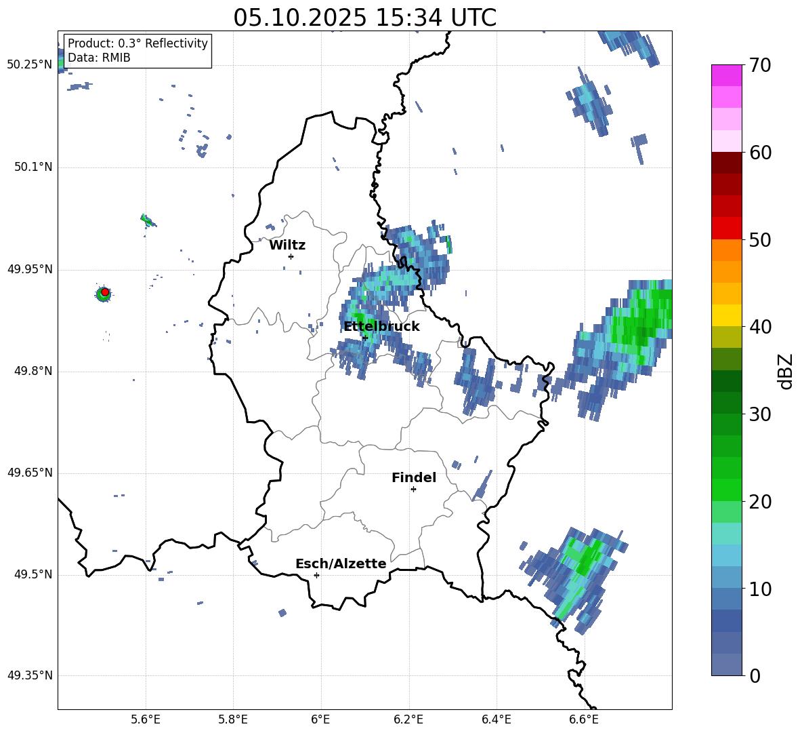The height and width of the screenshot is (733, 802).
Task: Click the colorbar 40 tick label
Action: pos(760,327)
